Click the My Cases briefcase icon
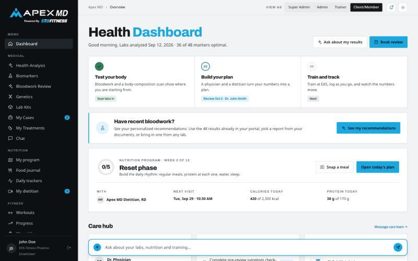 (10, 117)
